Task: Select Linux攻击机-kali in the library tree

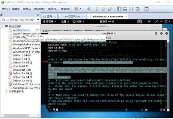Action: coord(22,70)
